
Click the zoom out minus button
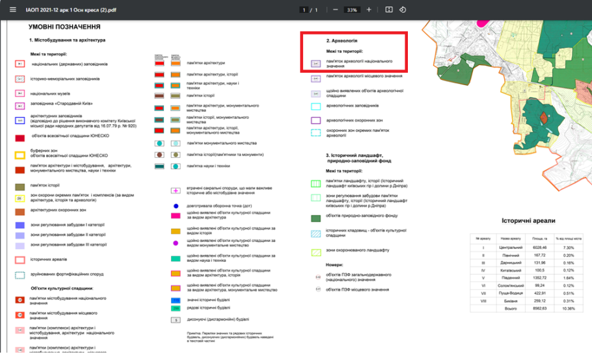(x=335, y=10)
